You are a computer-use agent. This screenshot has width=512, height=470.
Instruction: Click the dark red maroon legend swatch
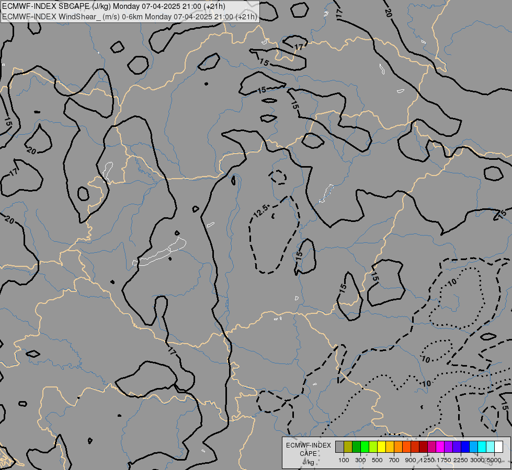pyautogui.click(x=424, y=446)
